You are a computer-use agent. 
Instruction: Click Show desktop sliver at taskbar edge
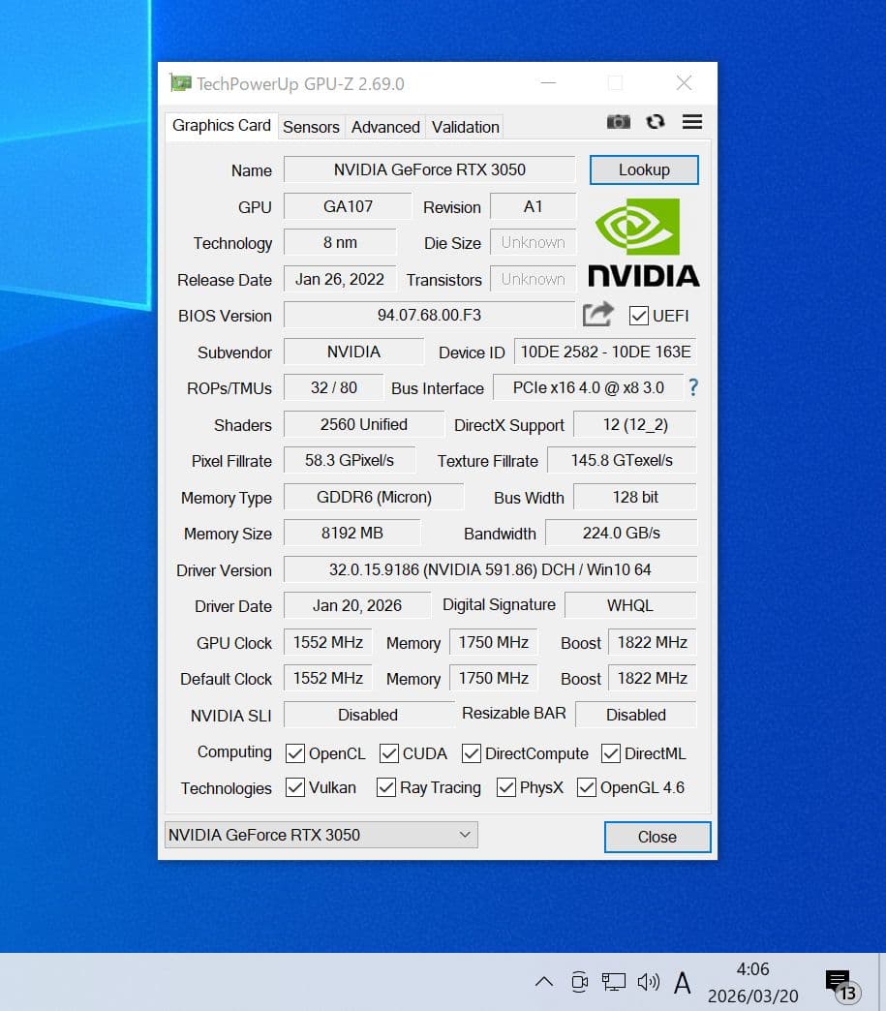881,982
